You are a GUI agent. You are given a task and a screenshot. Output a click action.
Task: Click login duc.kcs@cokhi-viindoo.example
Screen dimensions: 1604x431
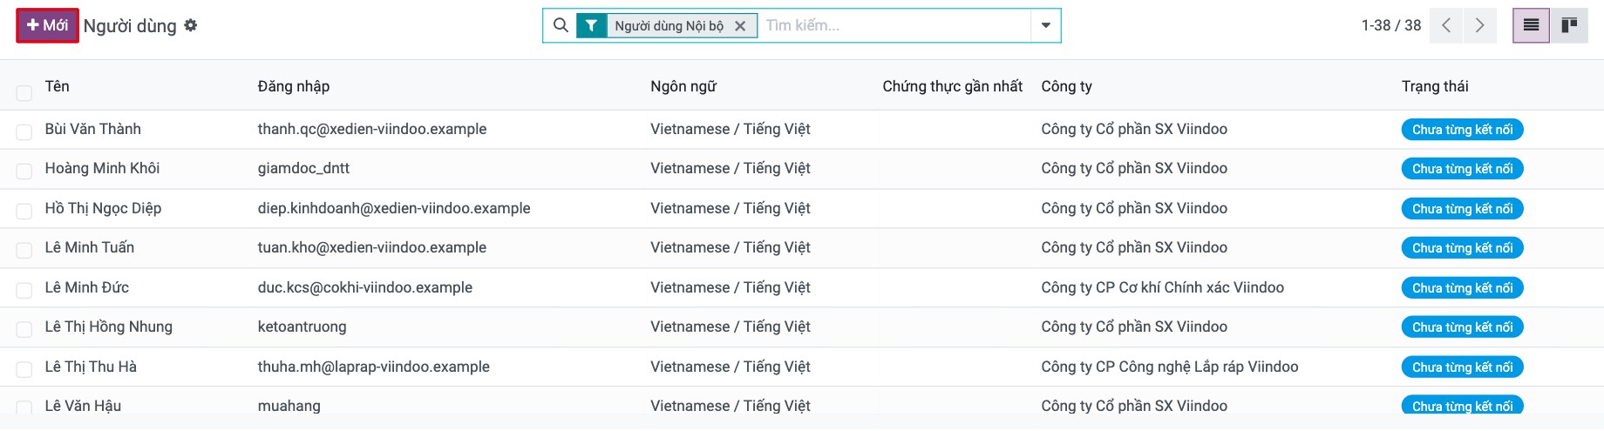[365, 287]
